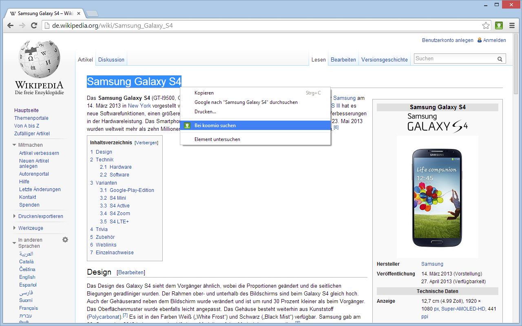Switch language to Français
The image size is (522, 326).
29,308
